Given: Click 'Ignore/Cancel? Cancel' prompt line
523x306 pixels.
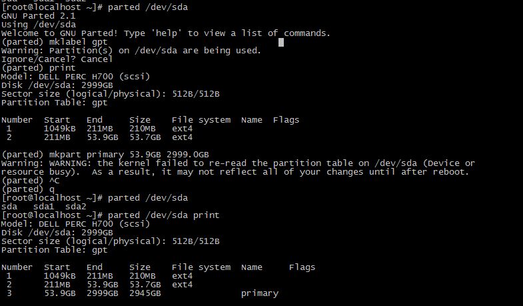Looking at the screenshot, I should (57, 59).
